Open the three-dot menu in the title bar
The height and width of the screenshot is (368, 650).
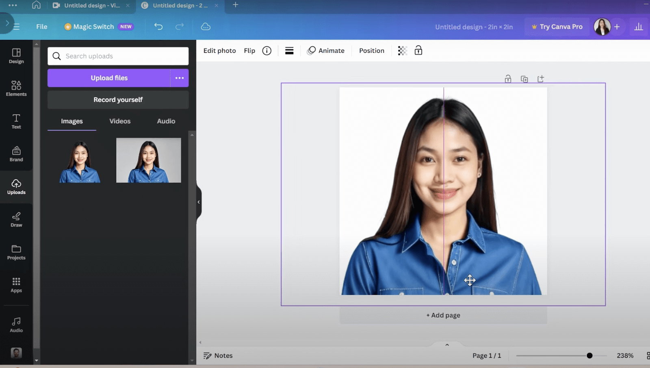(13, 5)
